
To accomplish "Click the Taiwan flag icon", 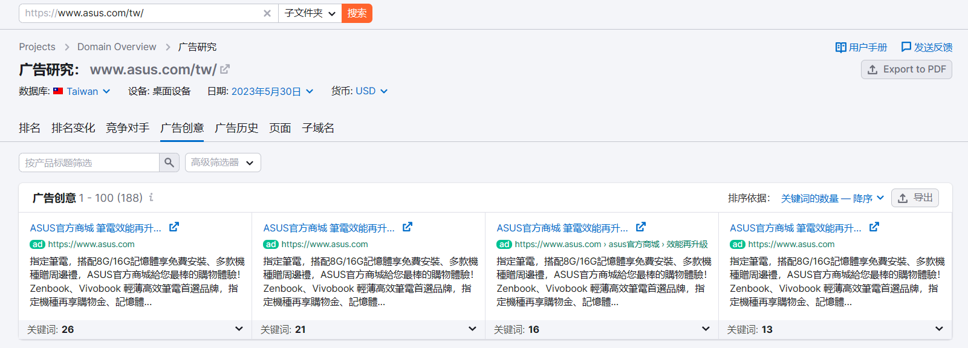I will (x=58, y=91).
